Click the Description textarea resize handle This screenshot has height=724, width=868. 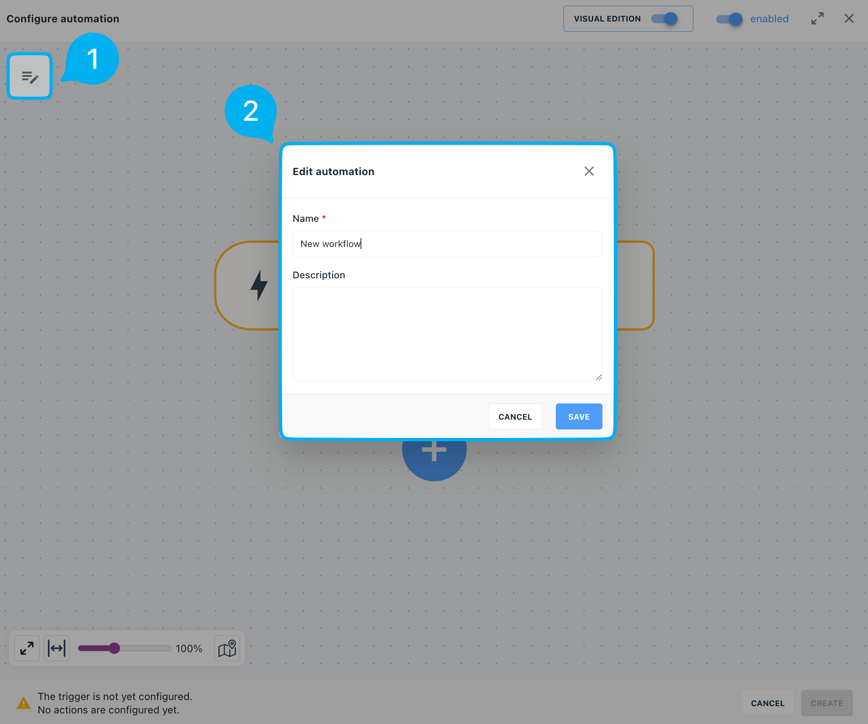coord(599,377)
